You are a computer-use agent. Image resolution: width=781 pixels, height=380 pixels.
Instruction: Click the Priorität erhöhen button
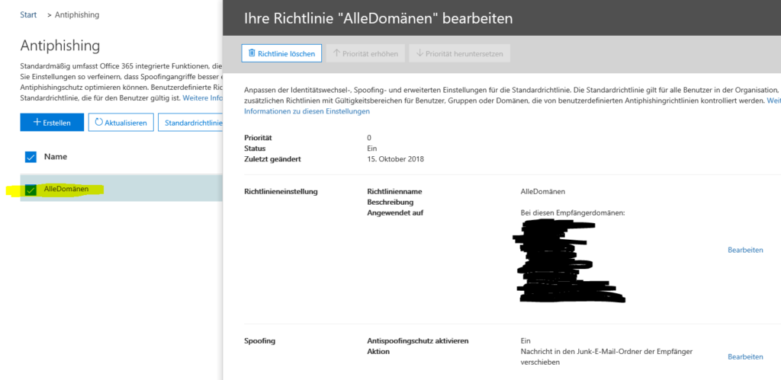pyautogui.click(x=365, y=53)
